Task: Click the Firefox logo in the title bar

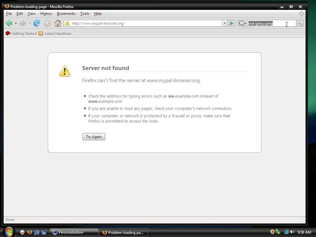Action: [7, 6]
